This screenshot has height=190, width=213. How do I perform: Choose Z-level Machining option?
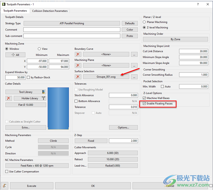[144, 27]
